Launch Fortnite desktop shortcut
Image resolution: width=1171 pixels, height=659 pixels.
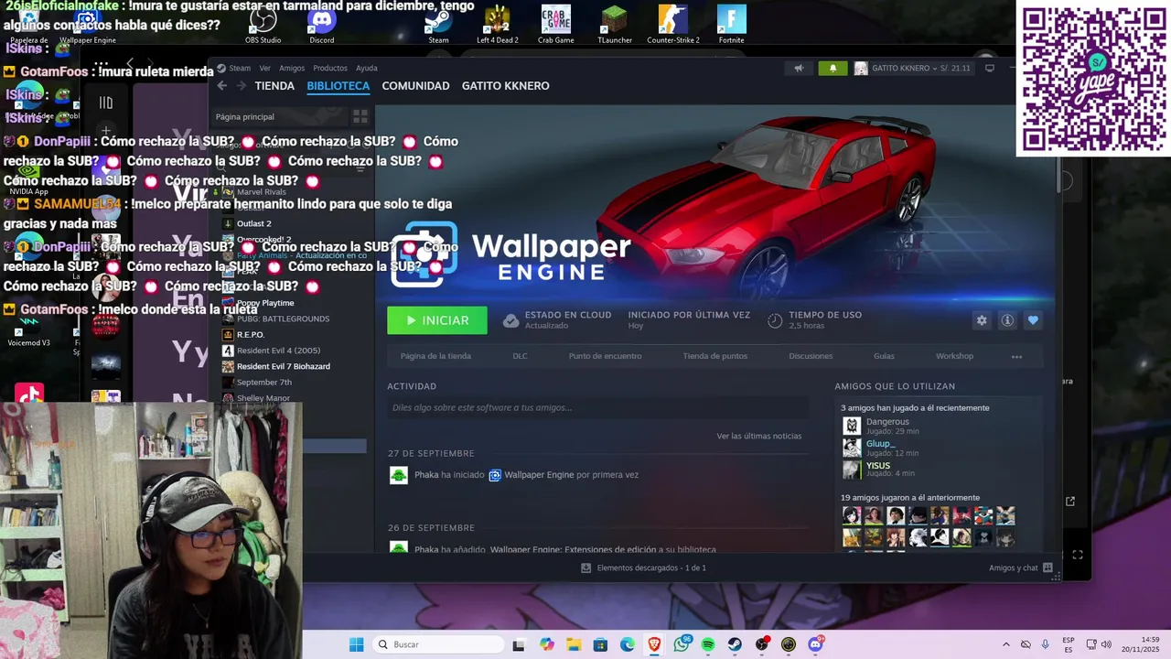[732, 24]
